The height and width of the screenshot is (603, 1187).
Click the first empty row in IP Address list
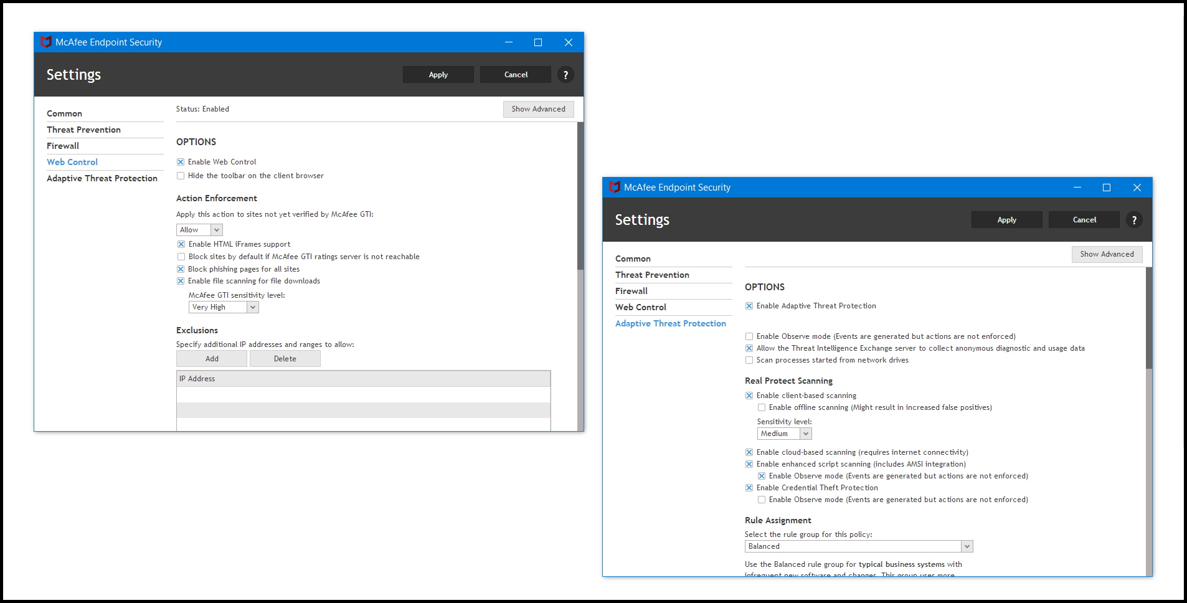pos(363,394)
